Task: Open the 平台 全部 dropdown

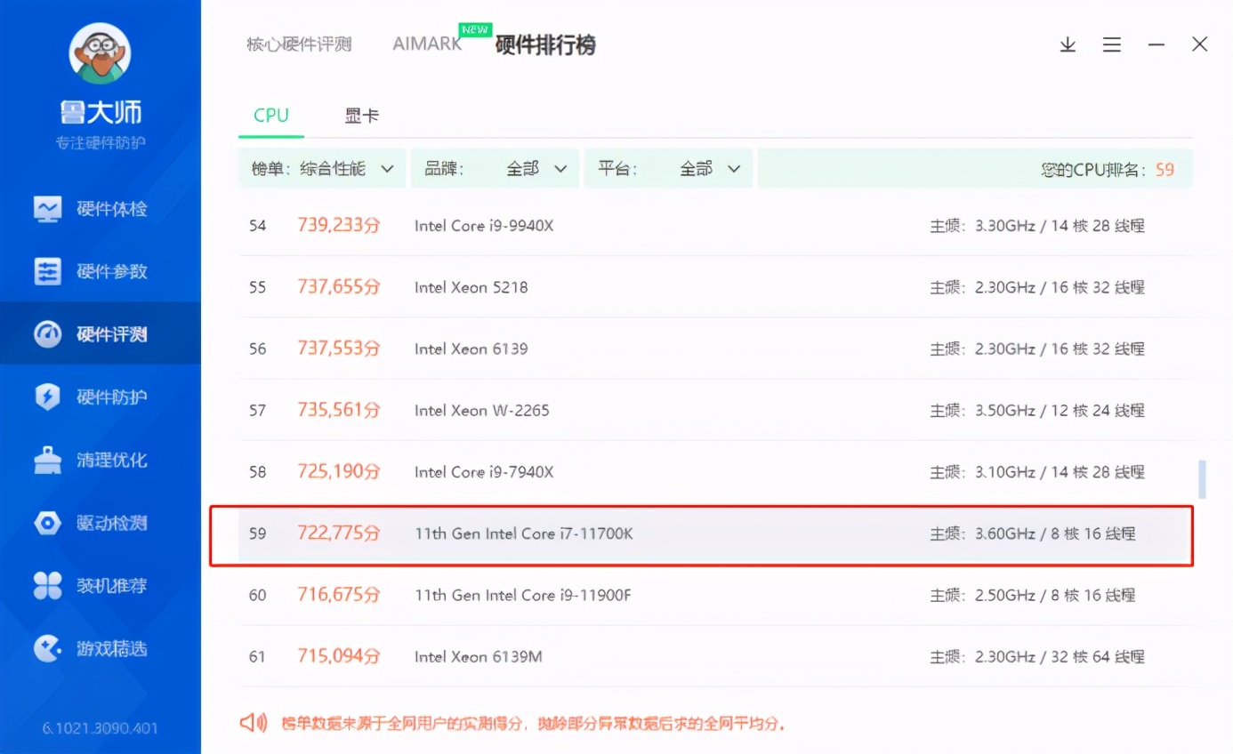Action: tap(668, 169)
